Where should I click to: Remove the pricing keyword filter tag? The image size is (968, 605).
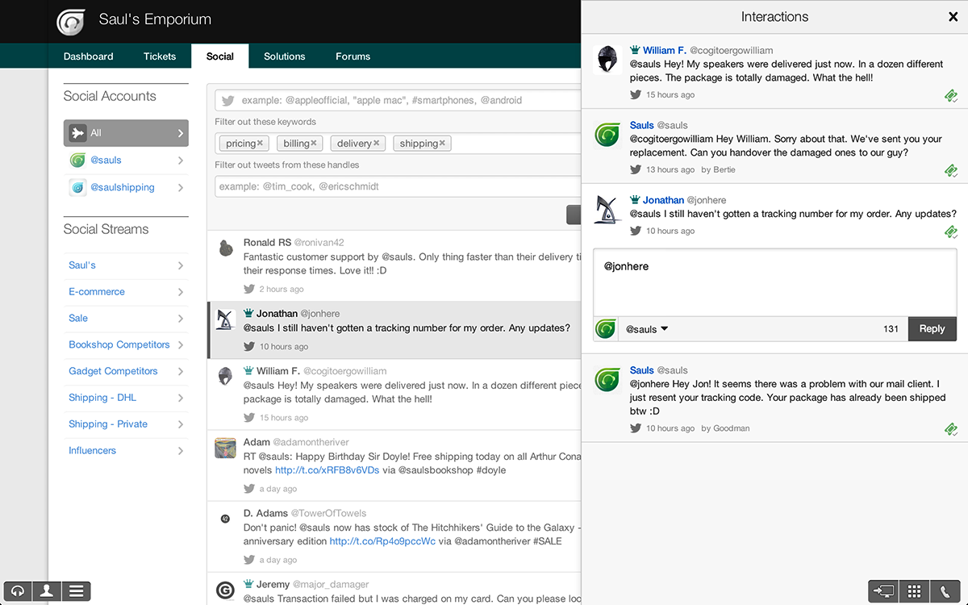click(261, 144)
